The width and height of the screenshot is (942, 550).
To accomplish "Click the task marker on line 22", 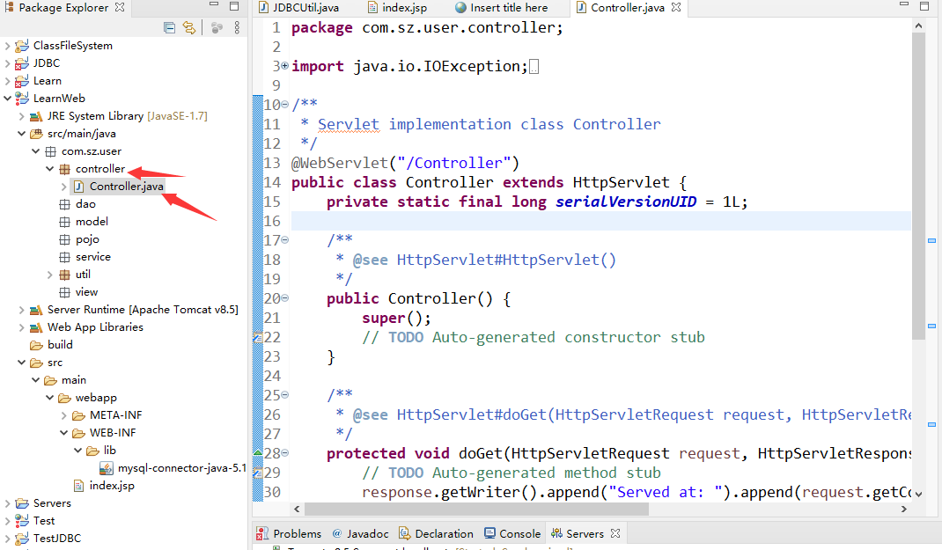I will coord(258,337).
